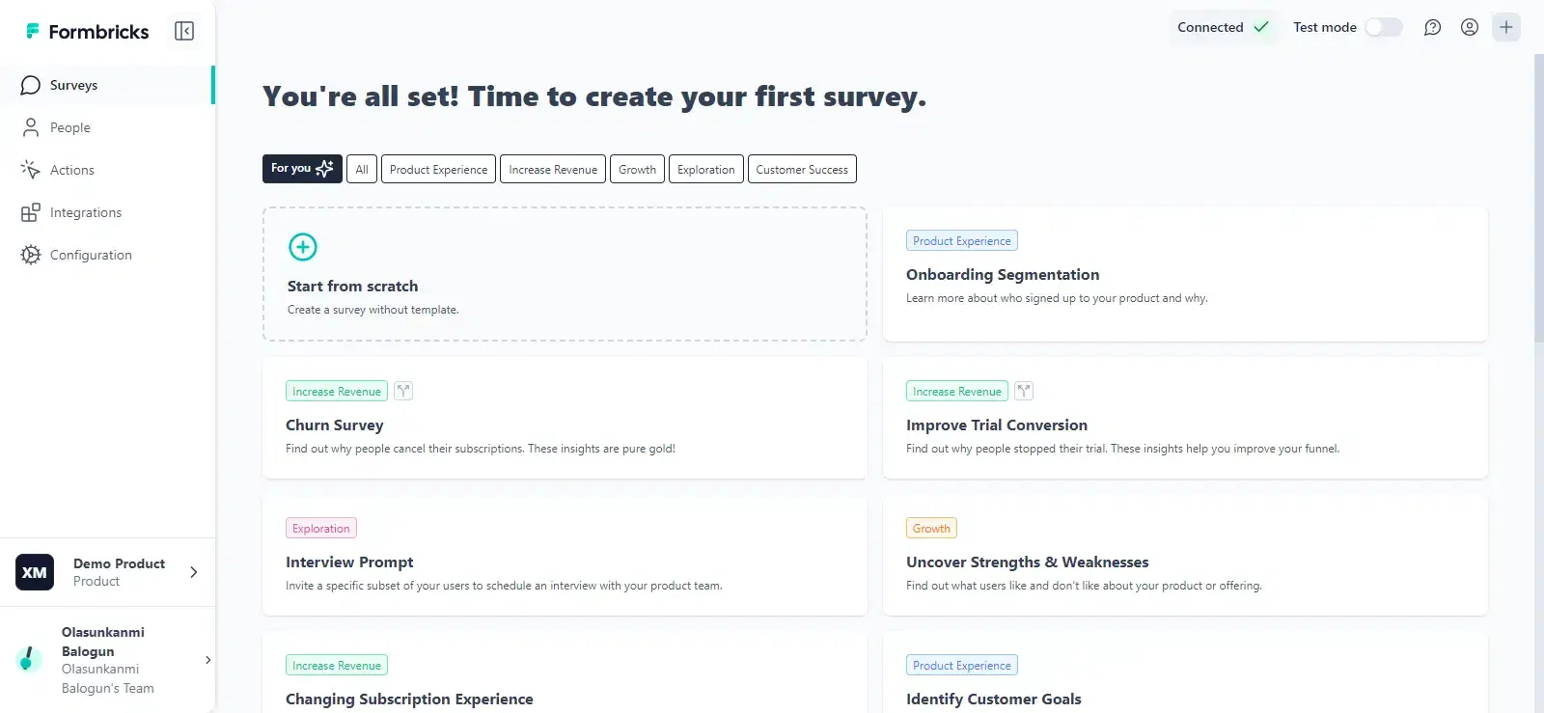Screen dimensions: 1544x713
Task: Click the Formbricks logo
Action: click(88, 32)
